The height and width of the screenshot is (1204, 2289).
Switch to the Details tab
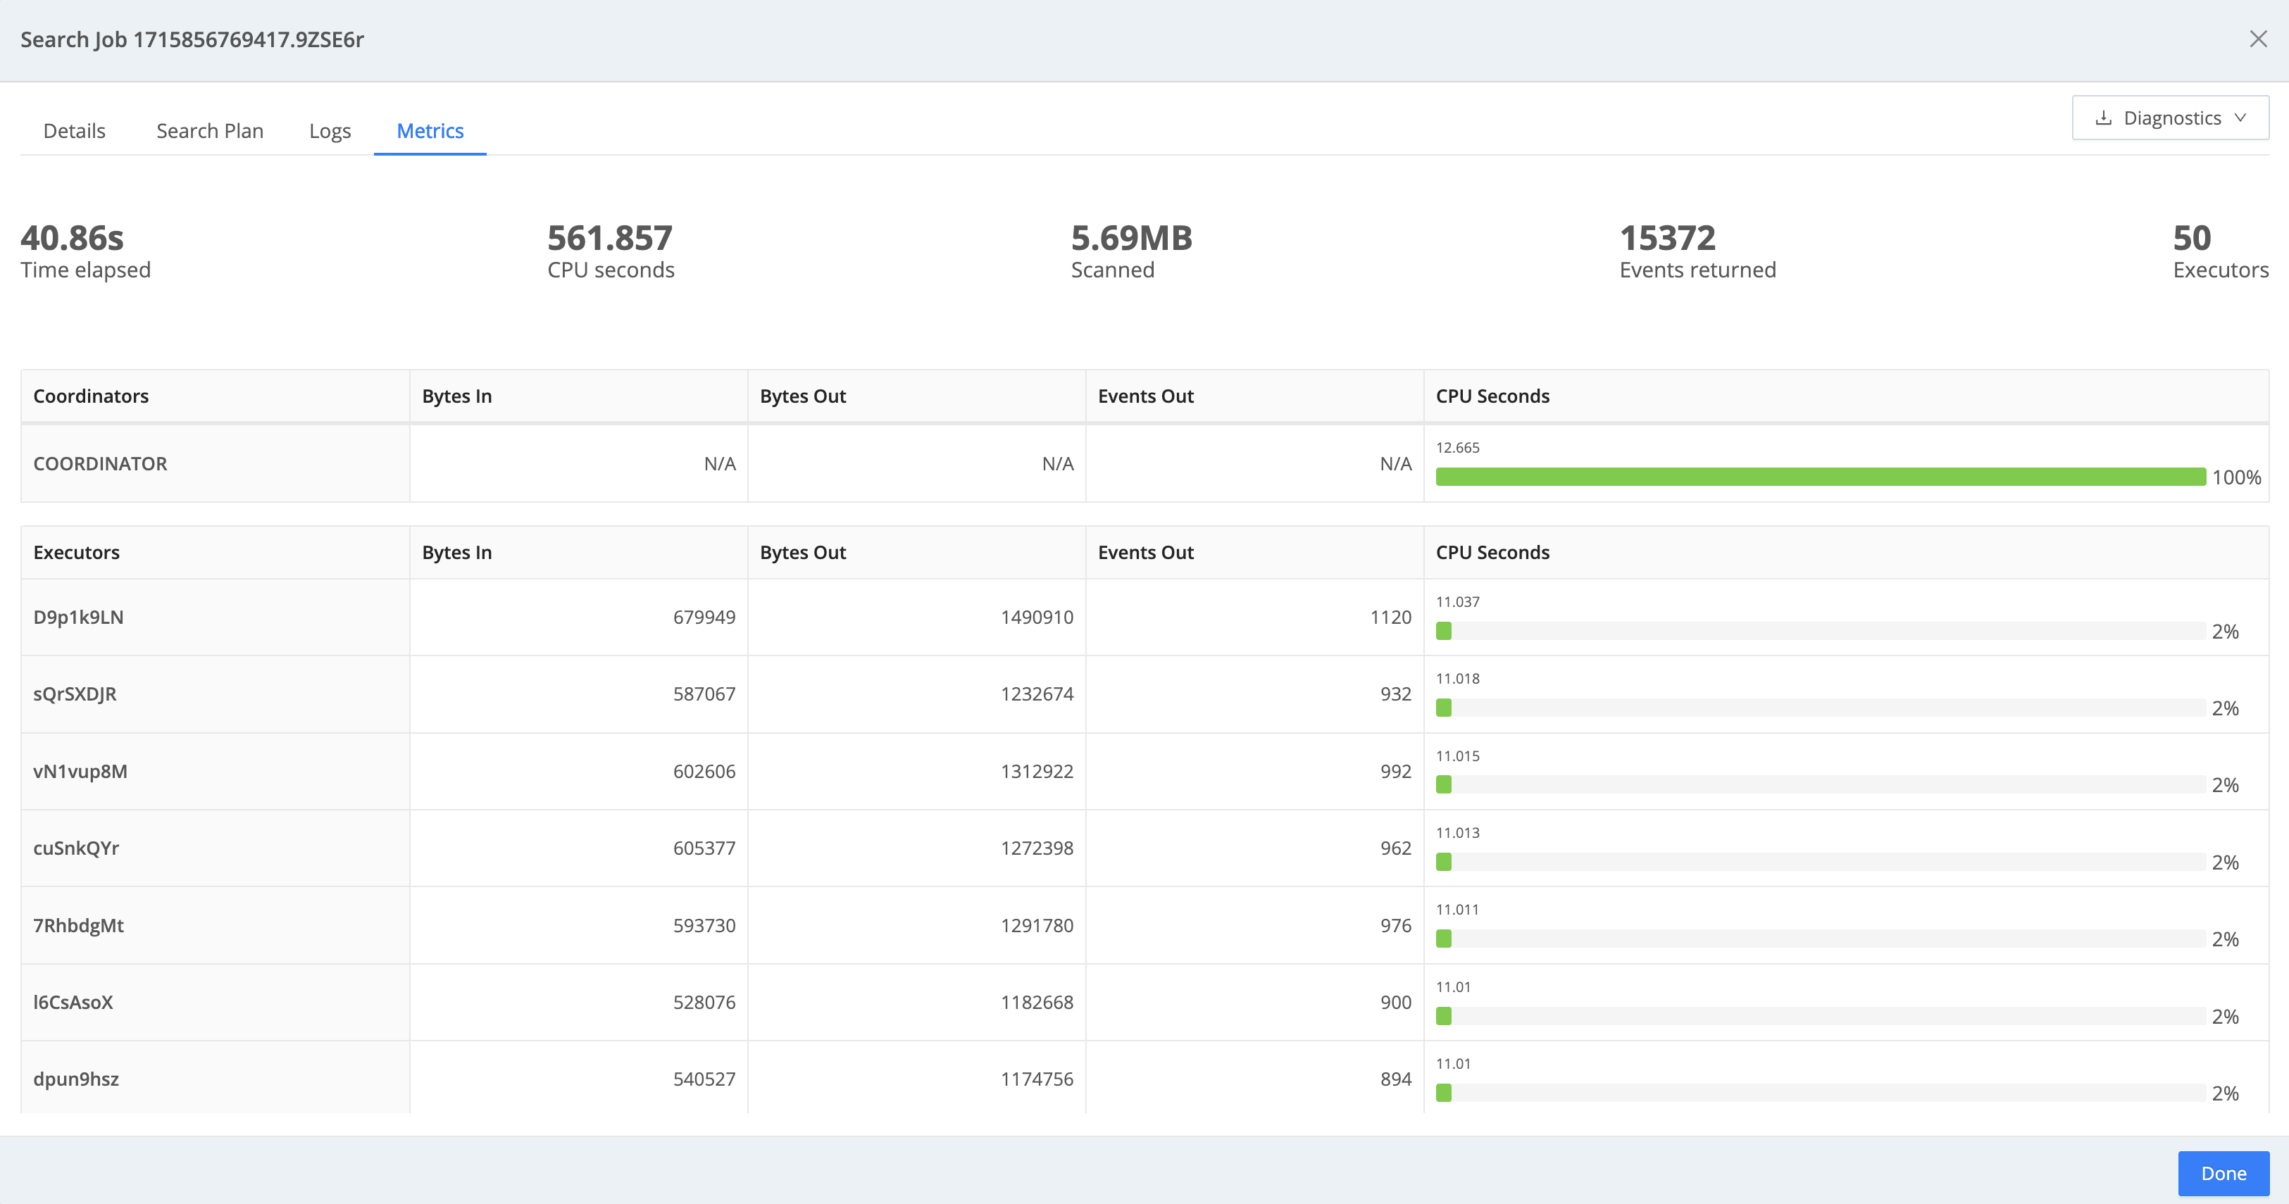click(x=74, y=131)
